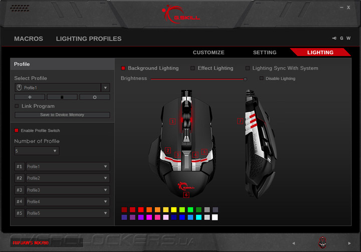
Task: Select lighting zone 7 on side view
Action: 240,121
